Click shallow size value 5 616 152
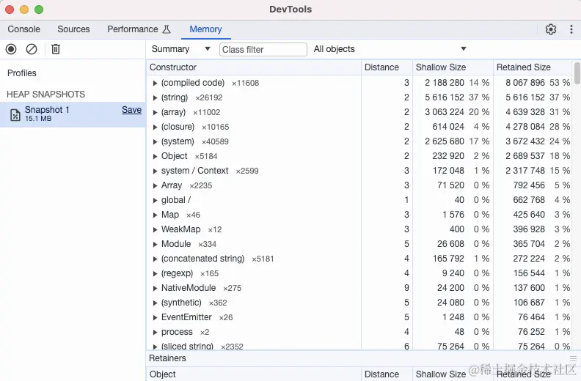Viewport: 581px width, 381px height. [x=445, y=97]
